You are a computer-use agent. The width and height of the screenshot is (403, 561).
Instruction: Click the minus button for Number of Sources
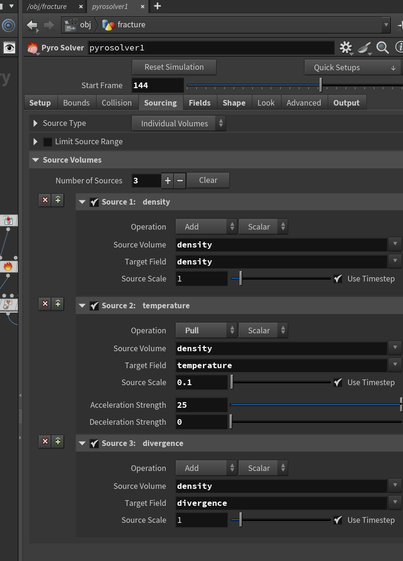(x=180, y=180)
